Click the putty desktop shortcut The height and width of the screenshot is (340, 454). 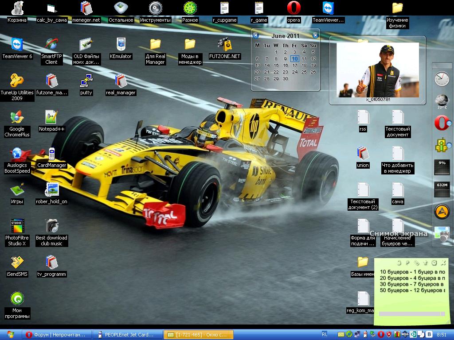pos(86,81)
